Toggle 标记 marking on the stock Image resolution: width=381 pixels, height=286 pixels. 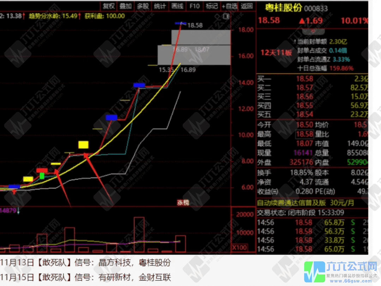tap(212, 6)
